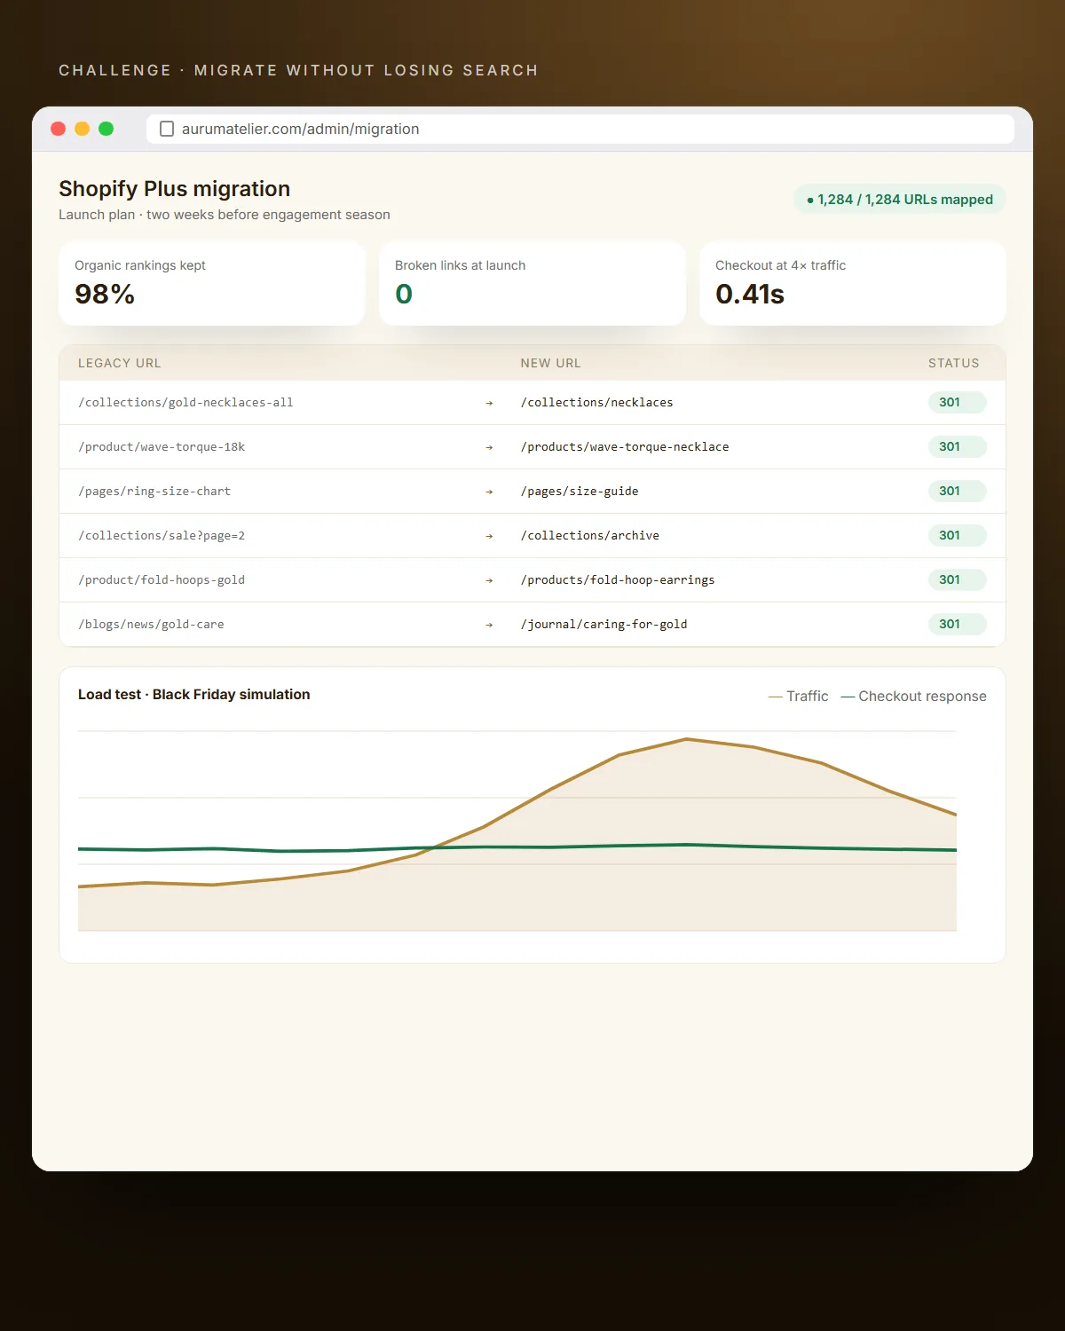Click the page icon in the address bar
Image resolution: width=1065 pixels, height=1331 pixels.
[167, 129]
